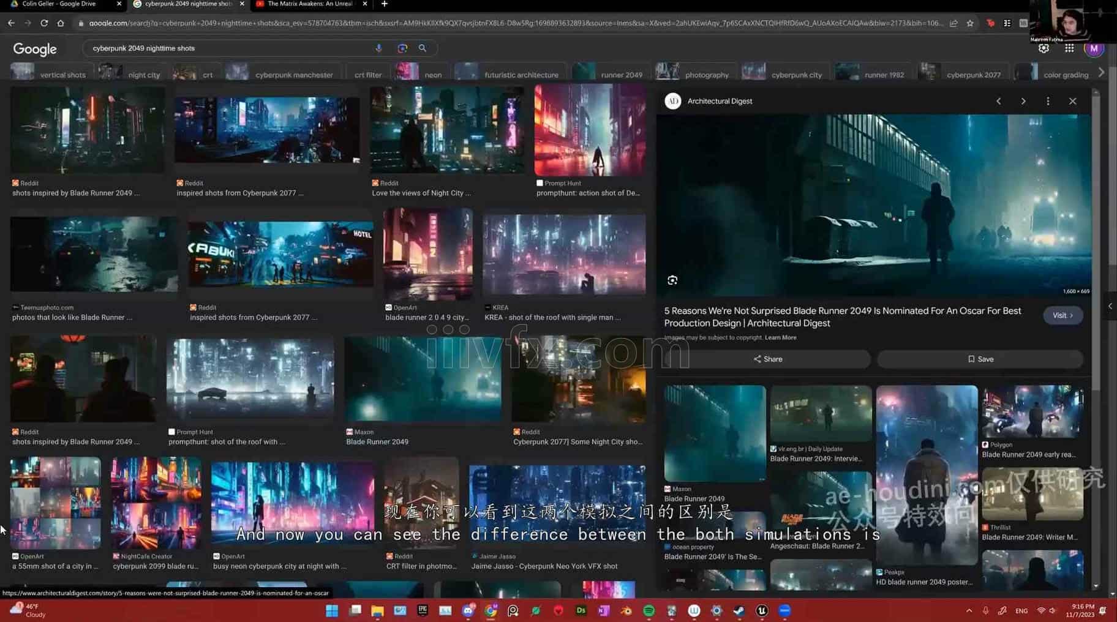The width and height of the screenshot is (1117, 622).
Task: Filter results by cyberpunk manchester chip
Action: [x=282, y=75]
